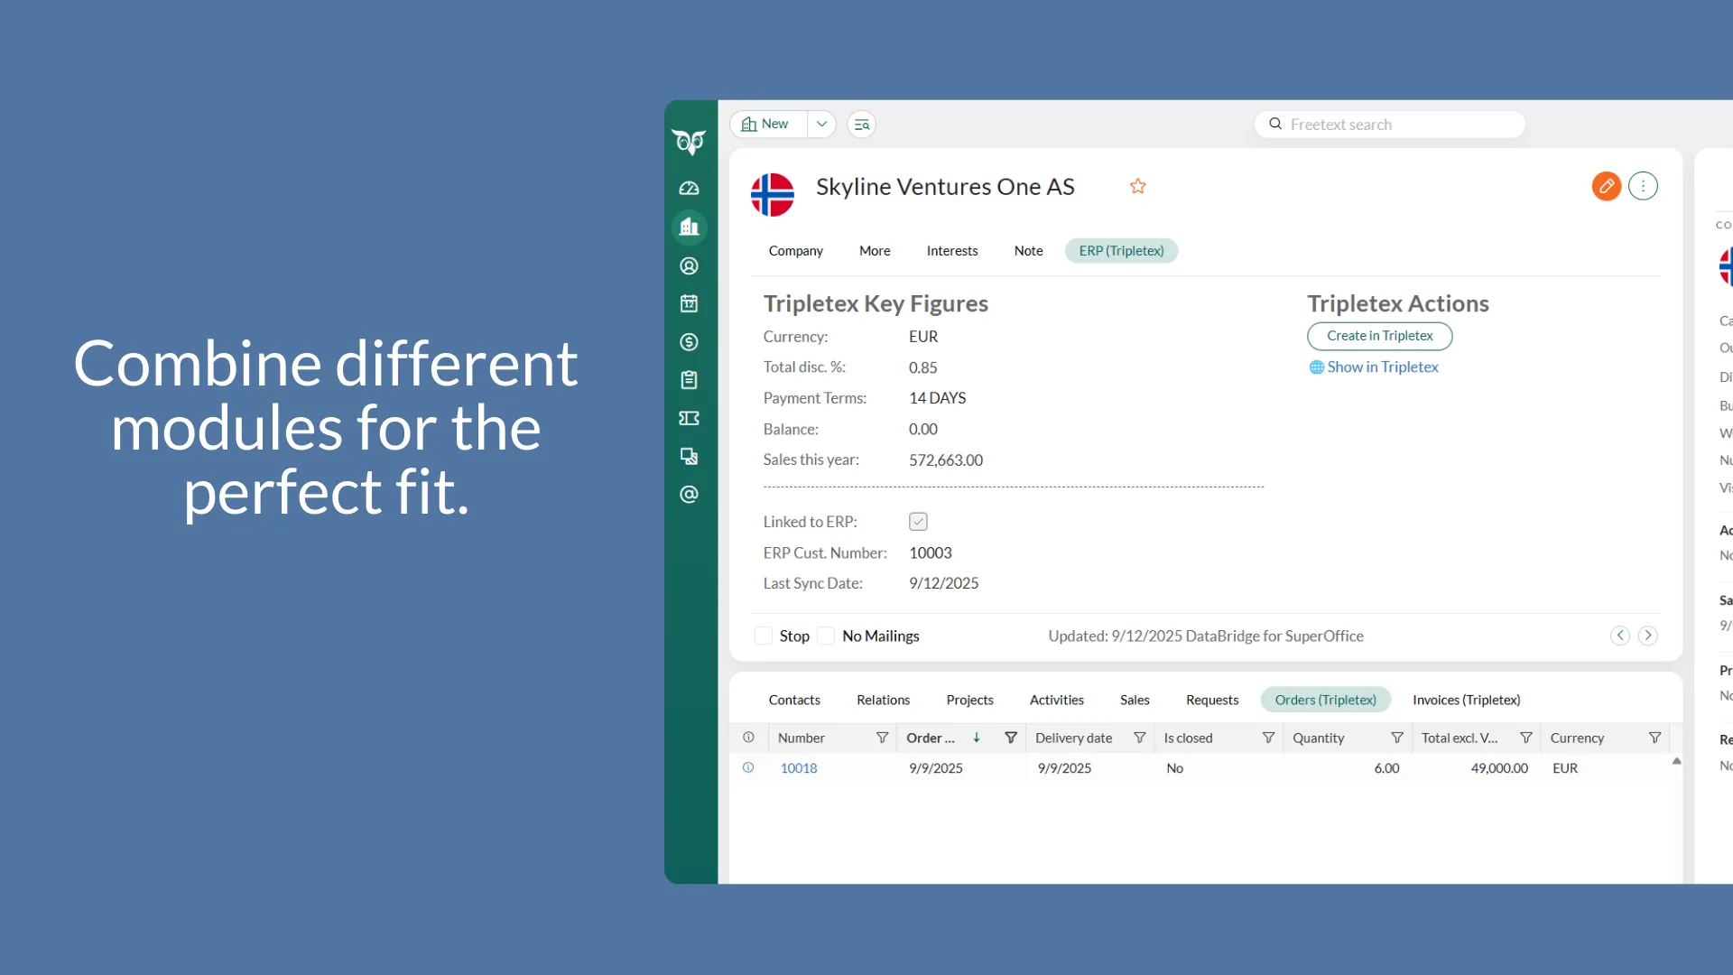Enable the No Mailings checkbox
The height and width of the screenshot is (975, 1733).
click(x=826, y=636)
